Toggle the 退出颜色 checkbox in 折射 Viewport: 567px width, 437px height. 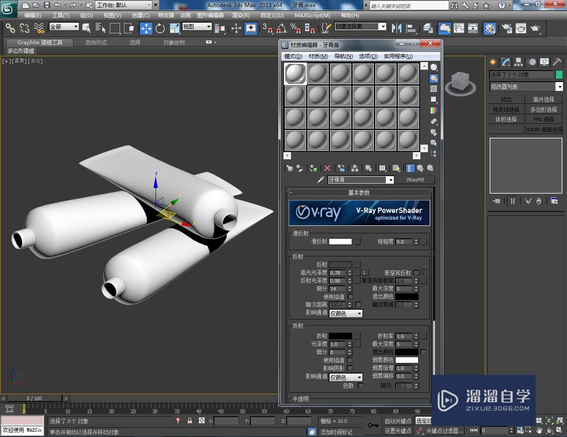click(423, 352)
